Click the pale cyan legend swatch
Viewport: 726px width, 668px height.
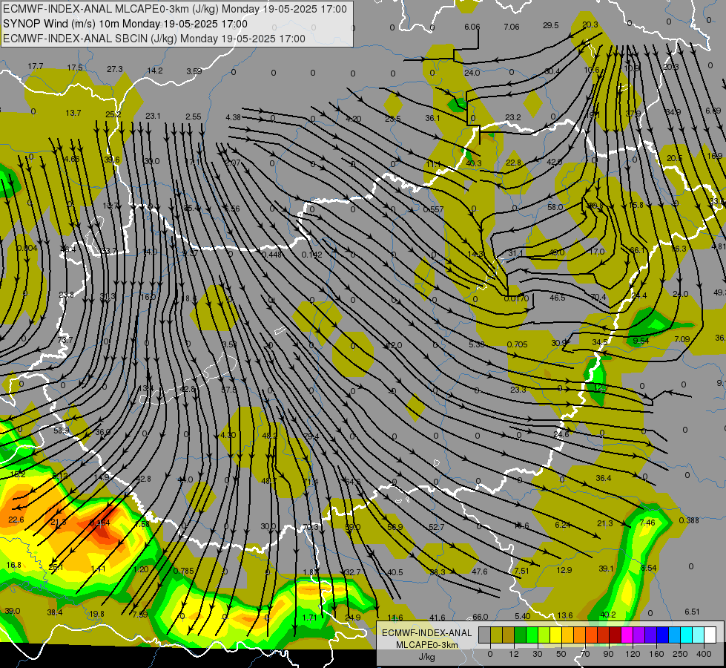click(x=699, y=635)
